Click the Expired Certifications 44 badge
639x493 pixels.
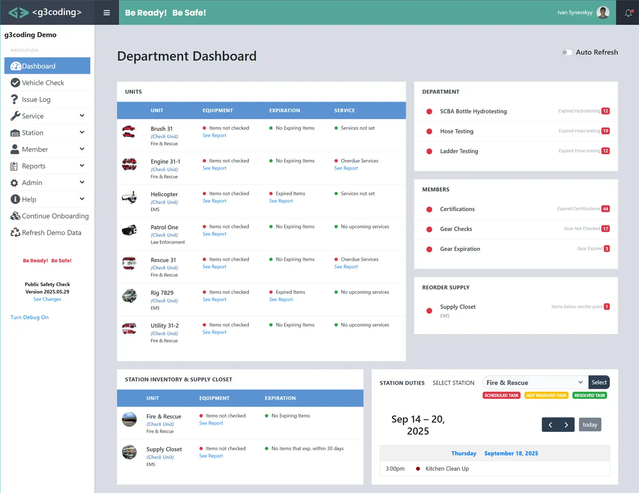click(x=605, y=209)
